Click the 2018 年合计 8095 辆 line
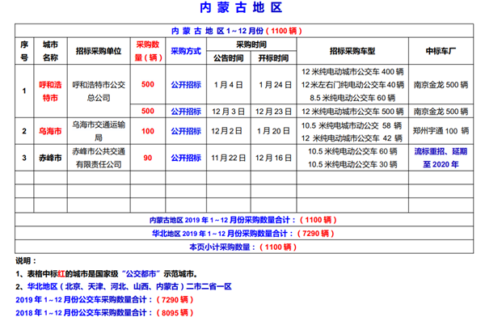 click(104, 313)
